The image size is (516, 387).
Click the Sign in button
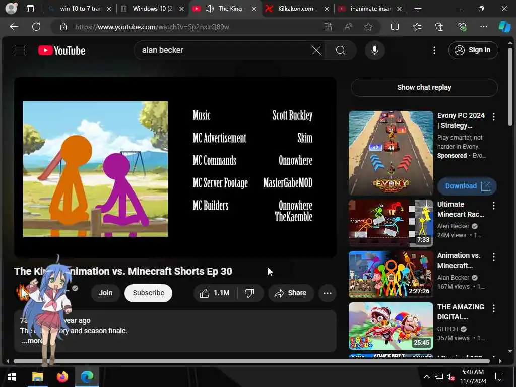(x=473, y=50)
